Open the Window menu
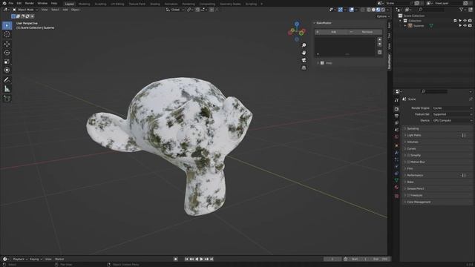This screenshot has width=475, height=267. coord(42,3)
